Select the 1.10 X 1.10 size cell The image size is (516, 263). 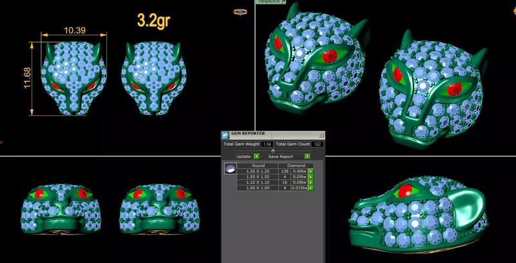(x=259, y=182)
